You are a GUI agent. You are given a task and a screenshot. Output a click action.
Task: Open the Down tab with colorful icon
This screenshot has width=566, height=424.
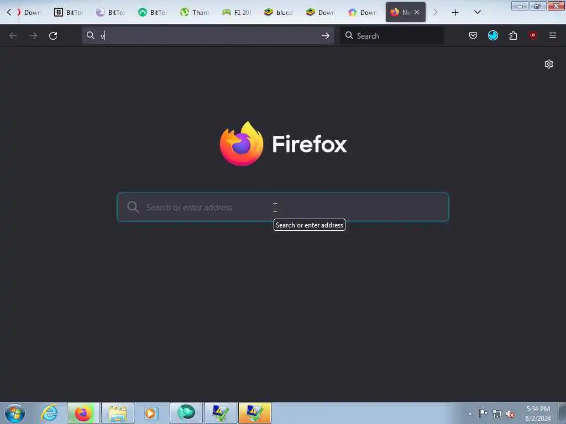(x=362, y=12)
